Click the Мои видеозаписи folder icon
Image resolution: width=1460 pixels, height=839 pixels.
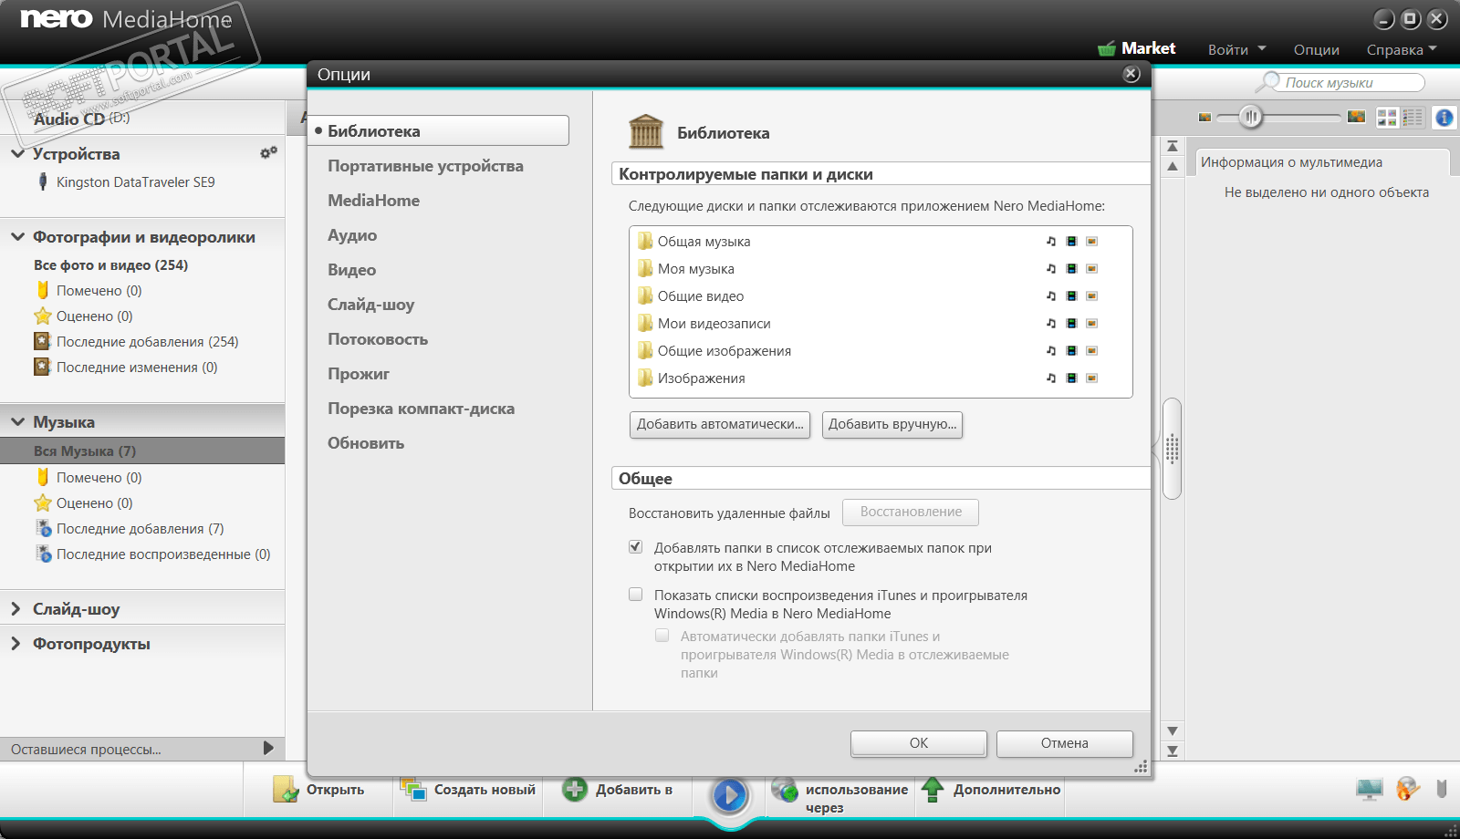(x=645, y=323)
